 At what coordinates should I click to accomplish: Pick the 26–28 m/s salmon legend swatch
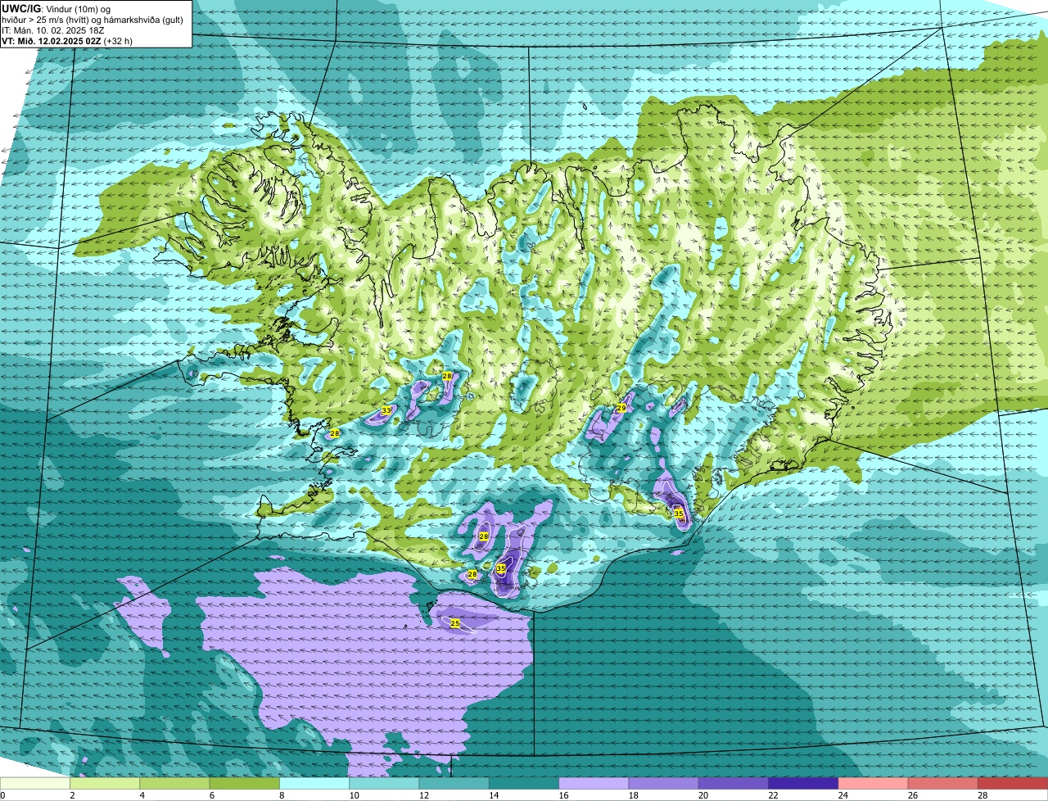tap(943, 783)
